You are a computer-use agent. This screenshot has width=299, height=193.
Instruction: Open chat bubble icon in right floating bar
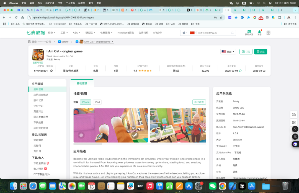pos(294,115)
